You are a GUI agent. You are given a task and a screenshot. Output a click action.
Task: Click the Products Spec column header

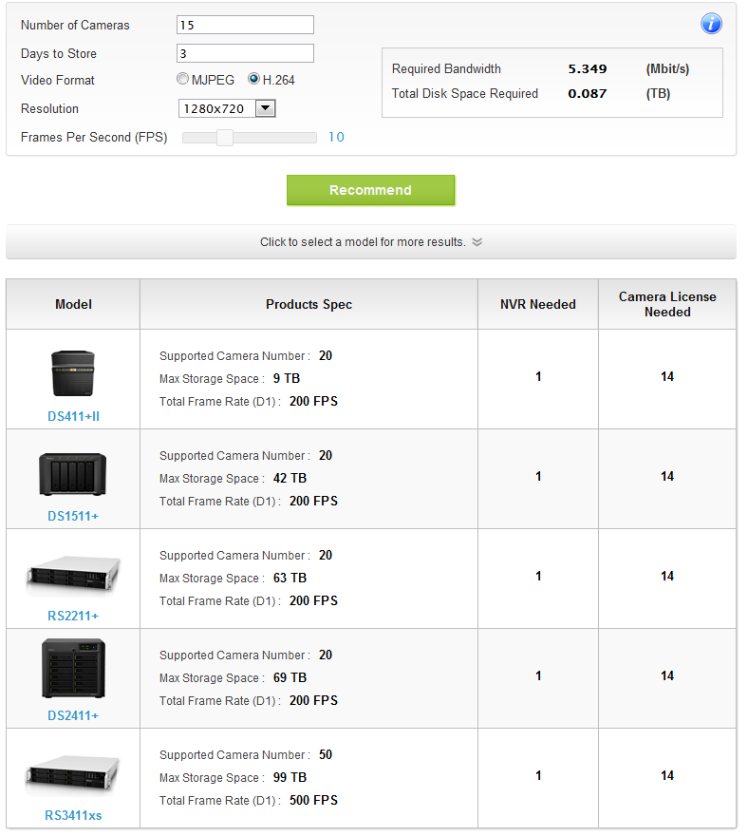309,304
